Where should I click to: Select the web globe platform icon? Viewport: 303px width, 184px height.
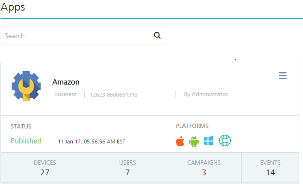pyautogui.click(x=225, y=141)
